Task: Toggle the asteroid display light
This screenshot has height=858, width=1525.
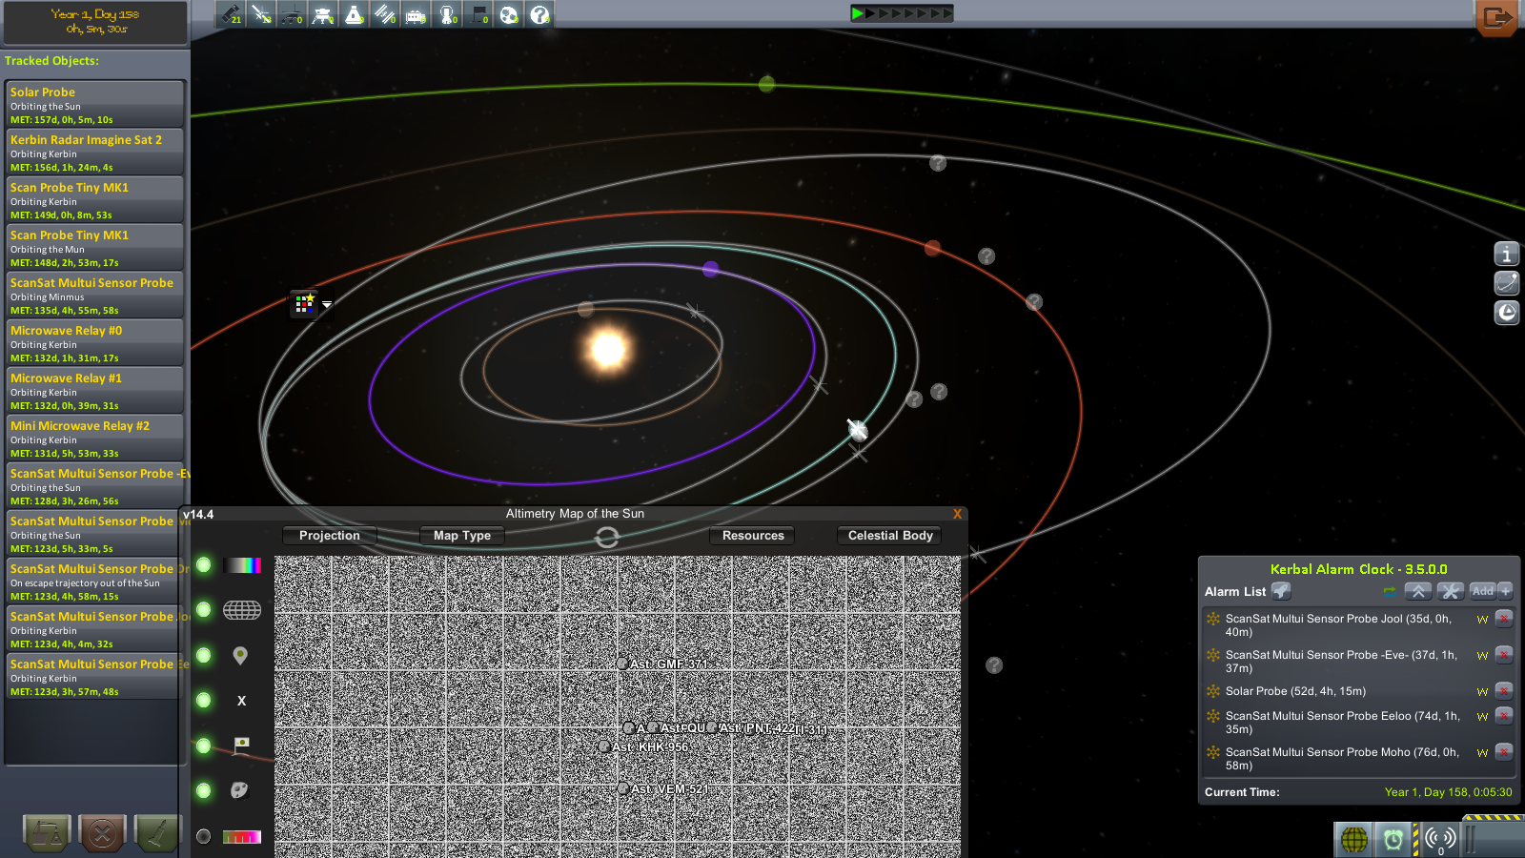Action: pyautogui.click(x=204, y=790)
